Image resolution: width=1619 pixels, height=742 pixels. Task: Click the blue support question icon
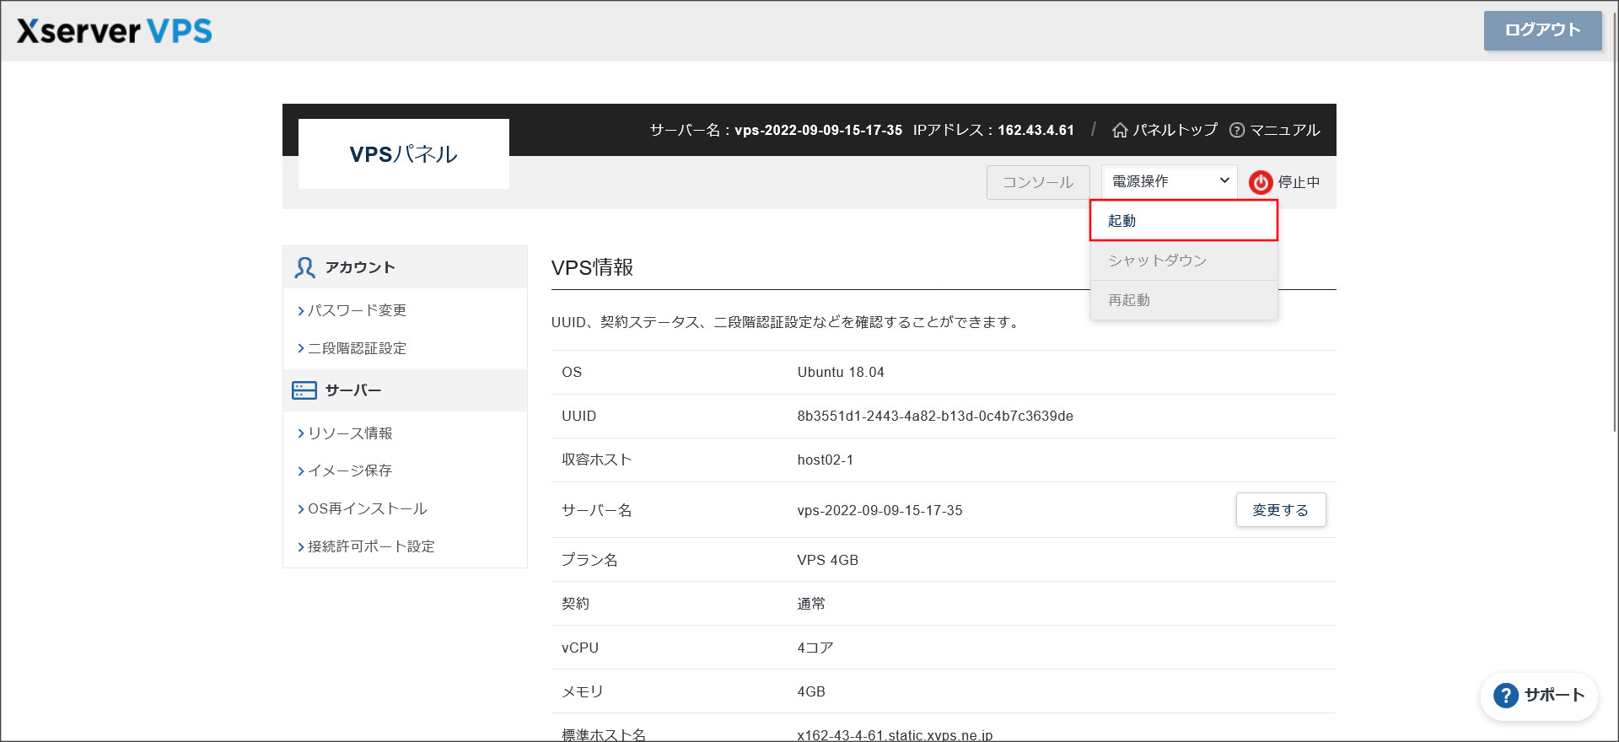tap(1506, 696)
